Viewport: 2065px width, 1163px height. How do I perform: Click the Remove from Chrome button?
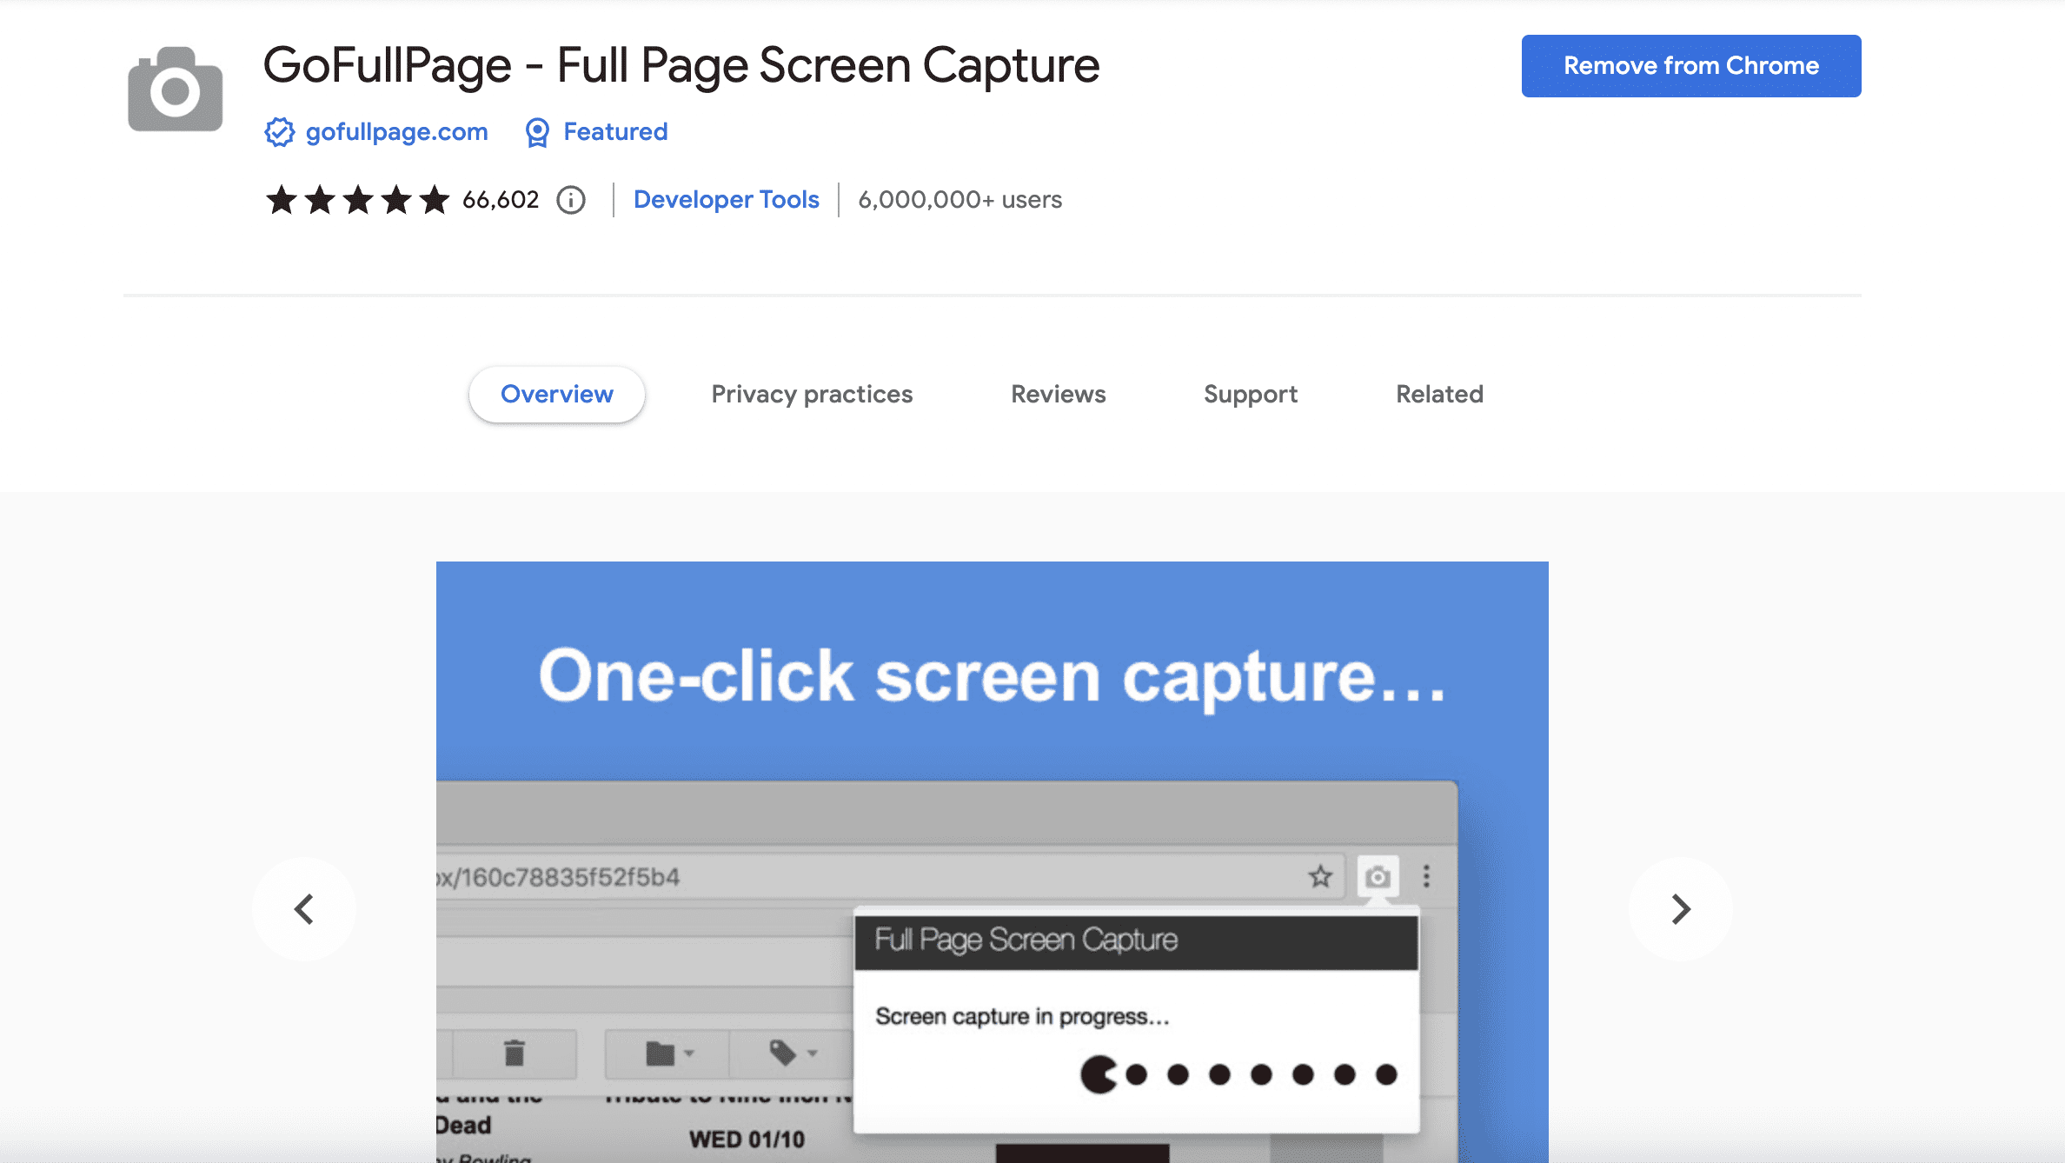pyautogui.click(x=1690, y=65)
